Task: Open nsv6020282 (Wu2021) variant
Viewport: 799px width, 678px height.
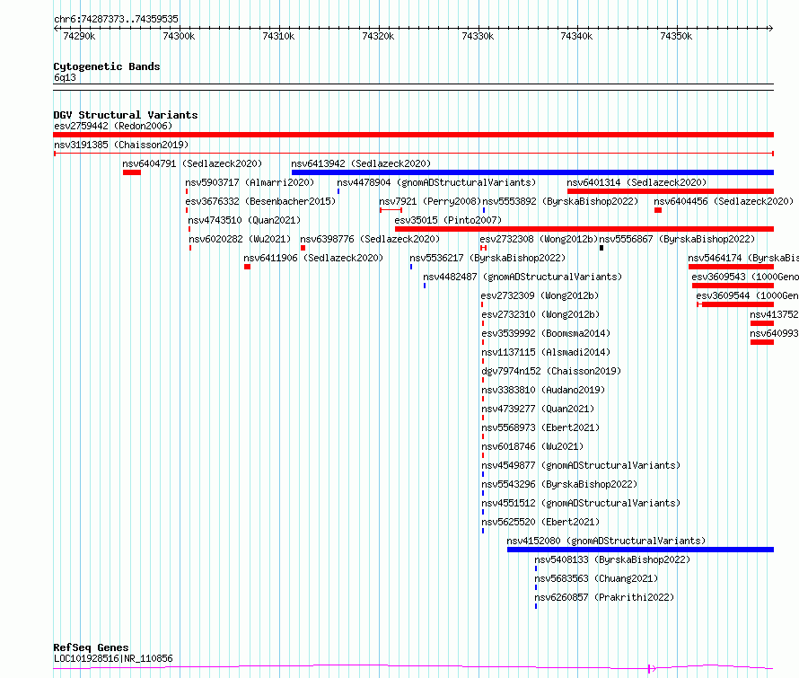Action: [x=240, y=239]
